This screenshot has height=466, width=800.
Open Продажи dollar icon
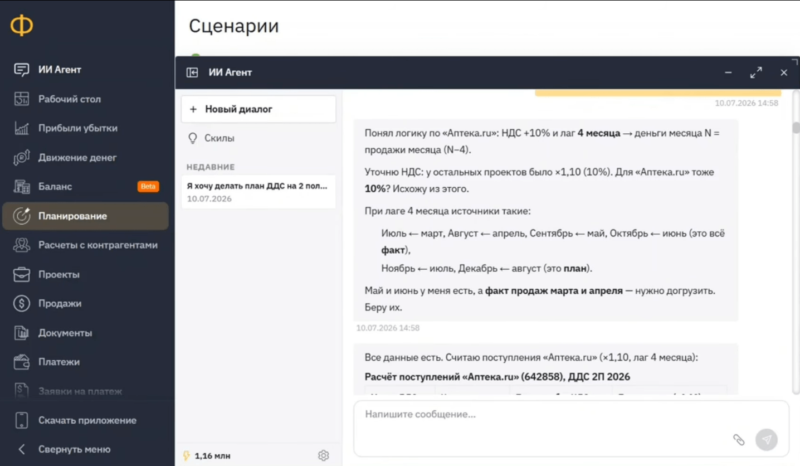click(22, 304)
